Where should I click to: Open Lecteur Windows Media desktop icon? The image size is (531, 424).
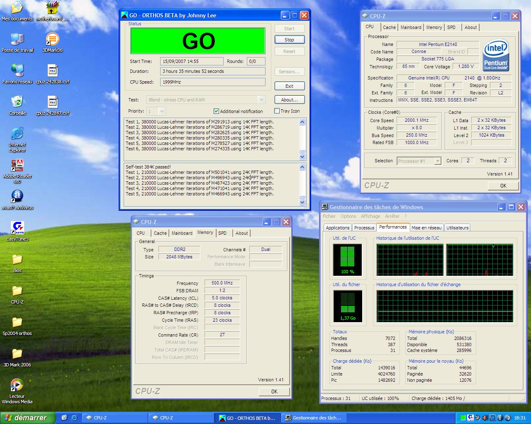[x=17, y=385]
